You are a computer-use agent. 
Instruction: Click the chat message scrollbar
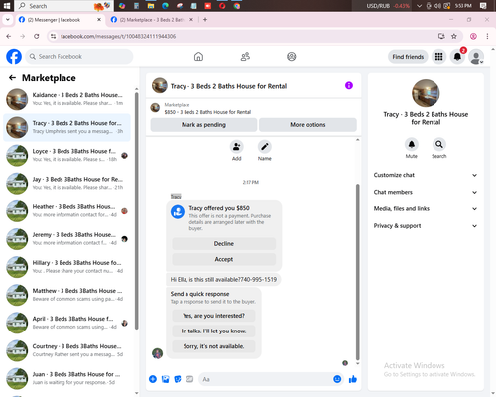click(x=357, y=272)
